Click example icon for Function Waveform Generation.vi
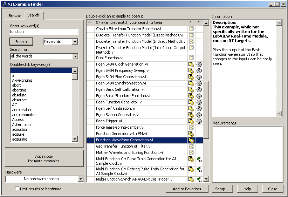Image resolution: width=288 pixels, height=197 pixels. click(x=191, y=140)
